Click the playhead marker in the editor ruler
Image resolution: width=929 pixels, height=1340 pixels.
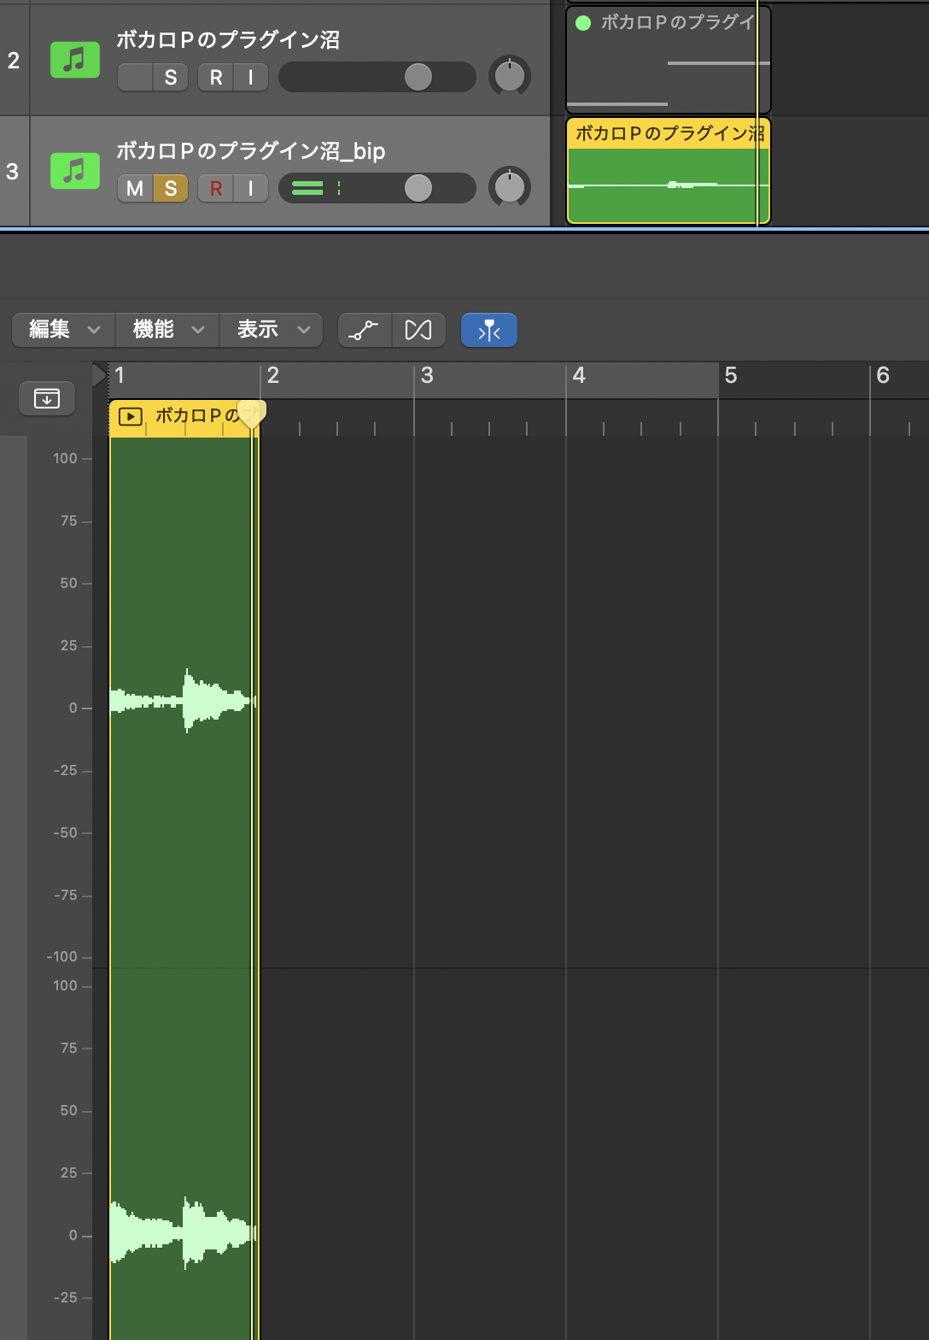(x=251, y=414)
